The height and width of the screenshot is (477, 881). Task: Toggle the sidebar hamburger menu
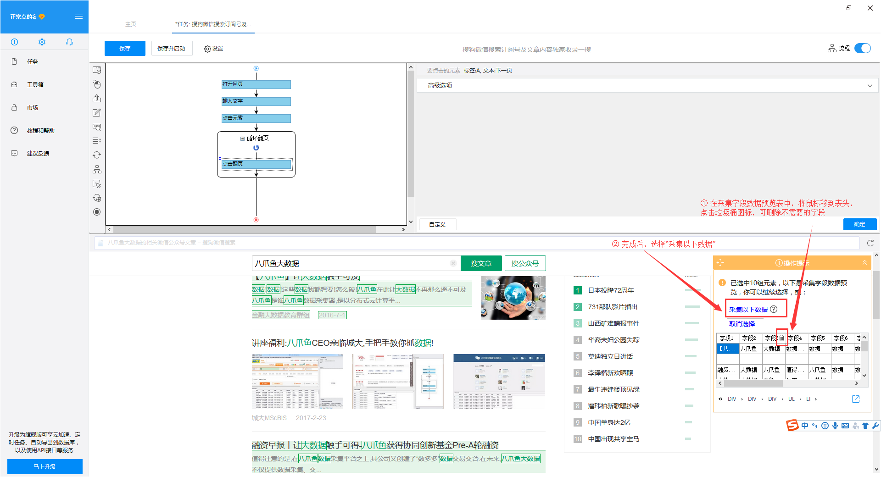pyautogui.click(x=79, y=17)
